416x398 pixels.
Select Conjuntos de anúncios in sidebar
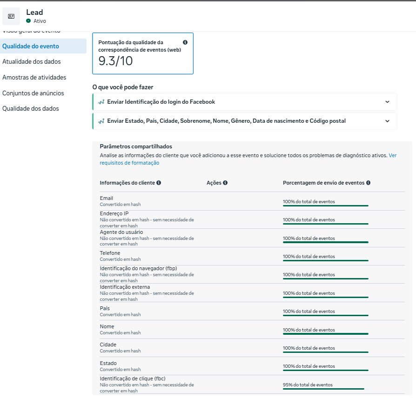(33, 93)
